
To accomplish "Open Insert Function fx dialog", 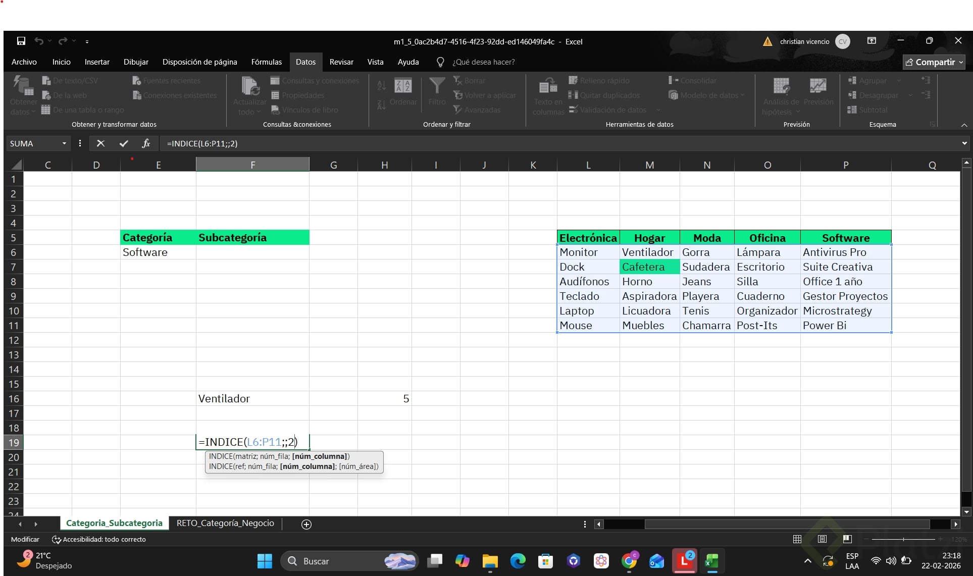I will tap(146, 143).
